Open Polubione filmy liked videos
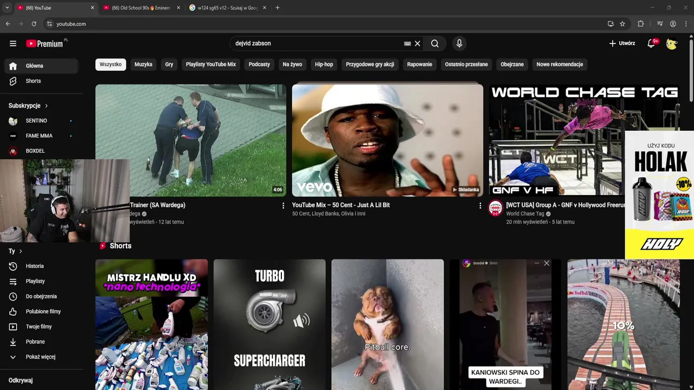The width and height of the screenshot is (694, 390). point(42,311)
